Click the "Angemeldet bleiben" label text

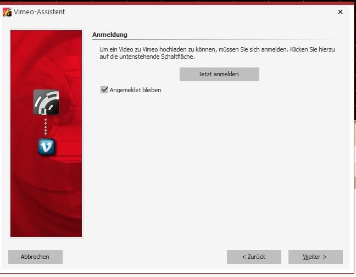pyautogui.click(x=135, y=90)
